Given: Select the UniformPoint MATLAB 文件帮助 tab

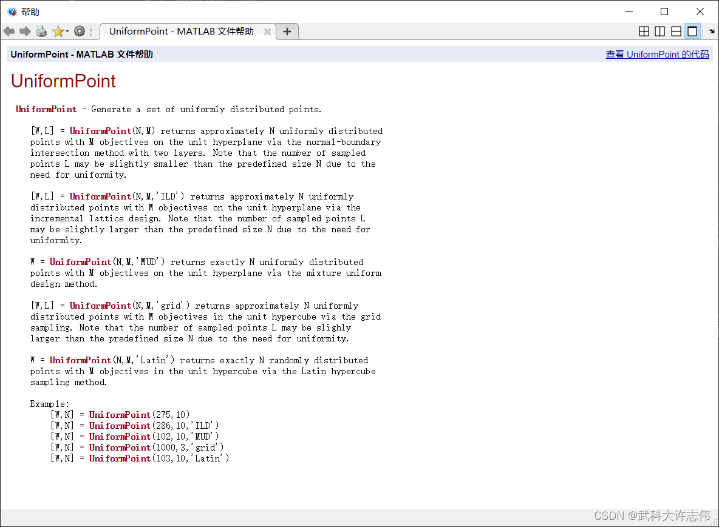Looking at the screenshot, I should coord(182,31).
